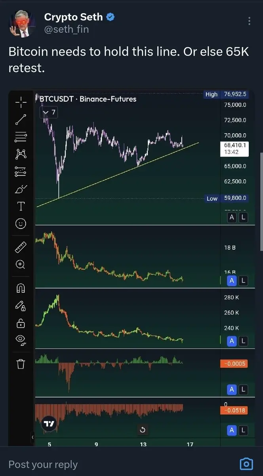Reset chart view with circular arrow
This screenshot has width=263, height=476.
tap(143, 430)
